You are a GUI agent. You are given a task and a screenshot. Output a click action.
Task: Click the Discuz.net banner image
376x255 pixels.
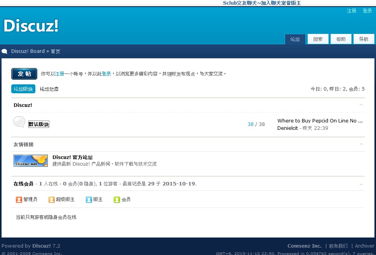[31, 161]
